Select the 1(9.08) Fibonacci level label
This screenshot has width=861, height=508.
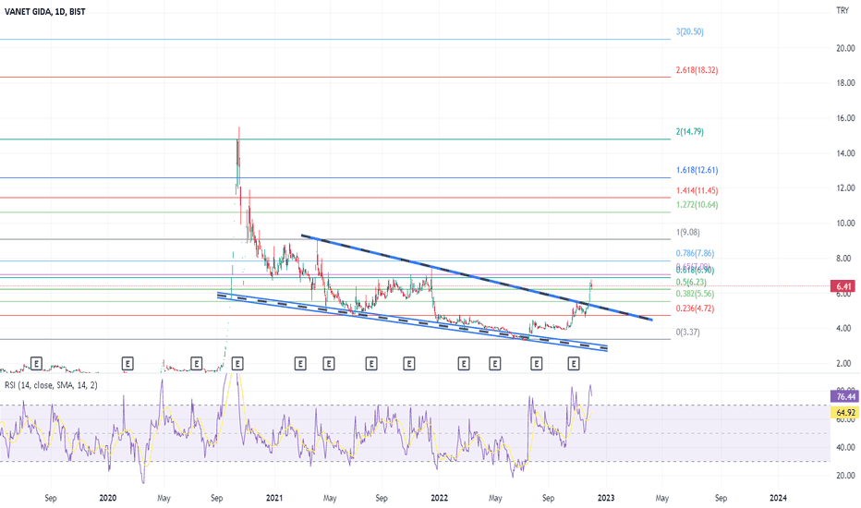(x=688, y=233)
